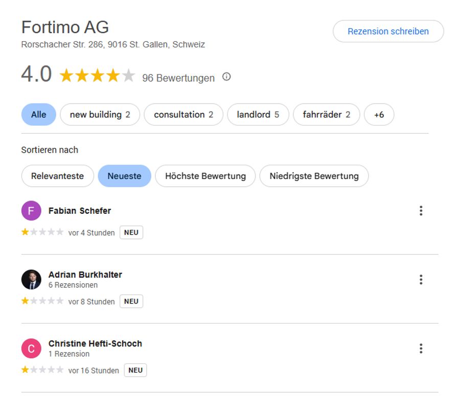This screenshot has width=460, height=396.
Task: Click Adrian Burkhalter's profile photo
Action: coord(31,280)
